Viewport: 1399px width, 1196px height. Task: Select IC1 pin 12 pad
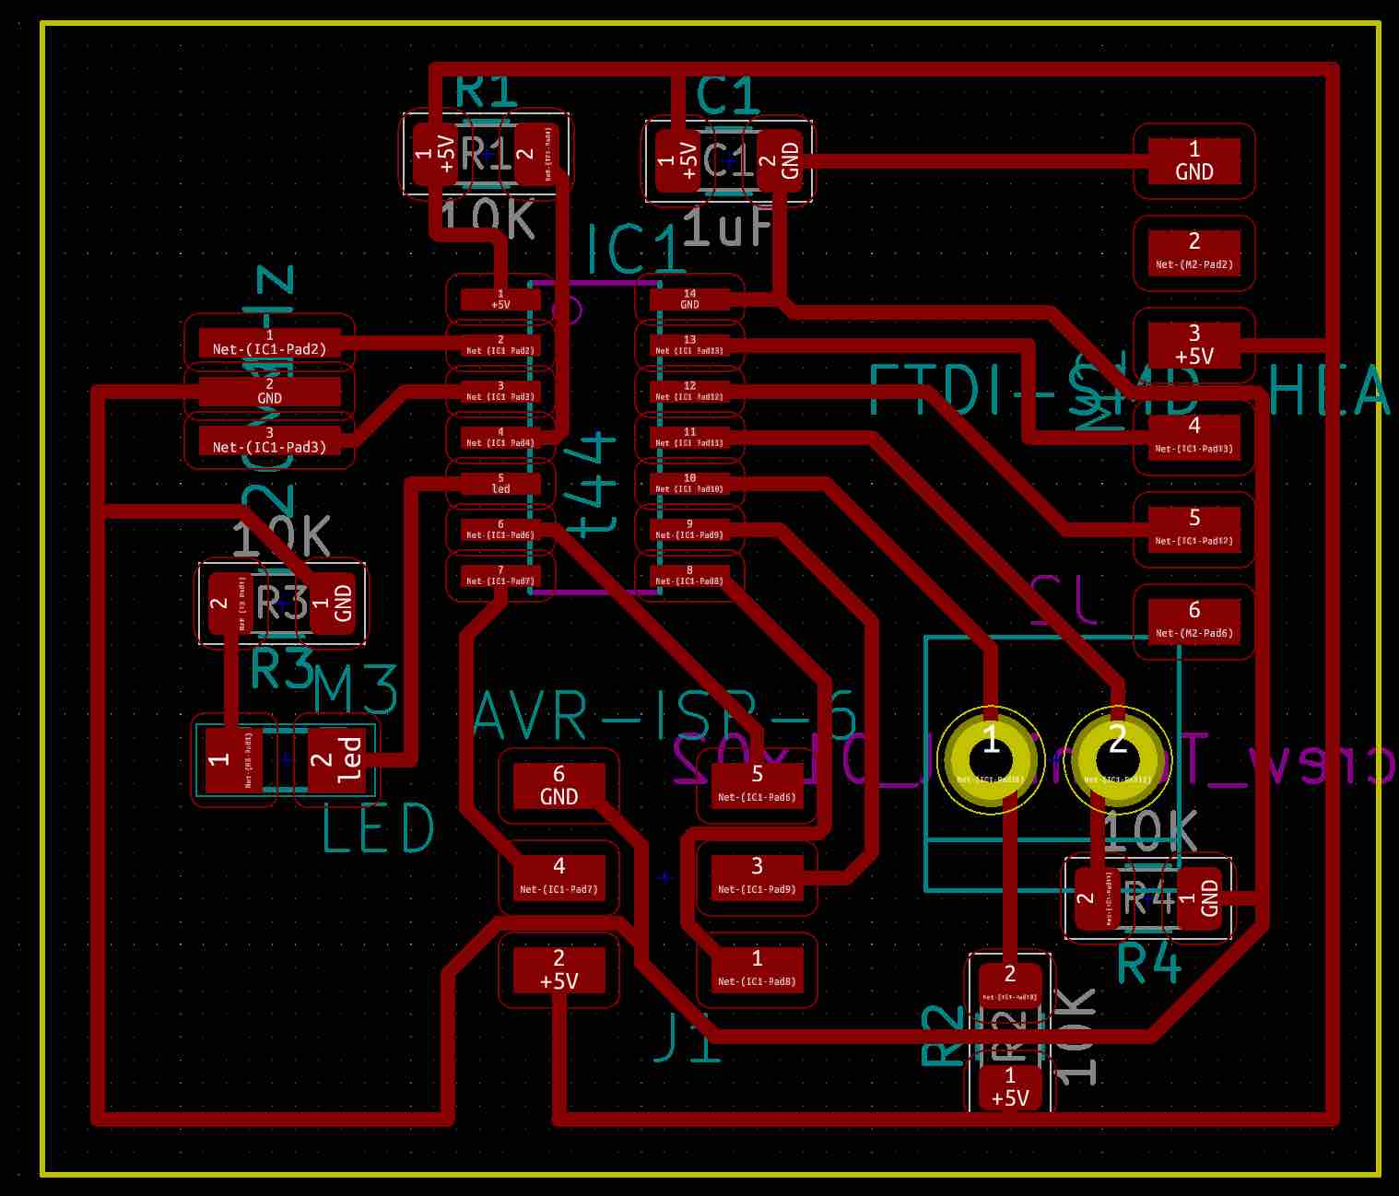(x=689, y=391)
